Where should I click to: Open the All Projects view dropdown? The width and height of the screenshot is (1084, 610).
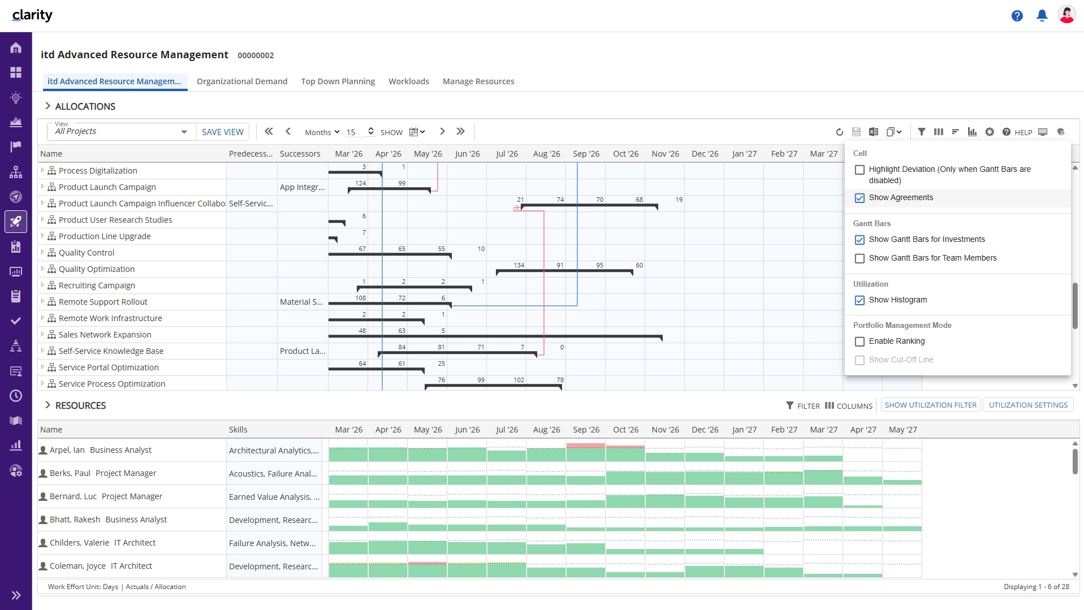(121, 132)
